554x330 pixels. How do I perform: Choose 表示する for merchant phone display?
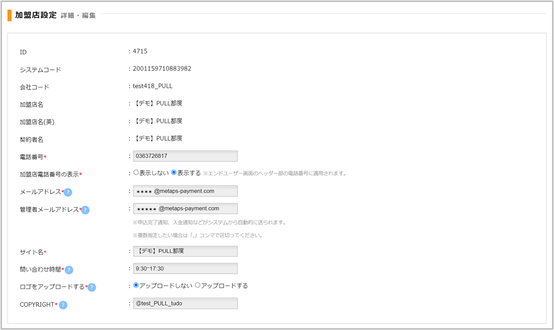pos(174,173)
